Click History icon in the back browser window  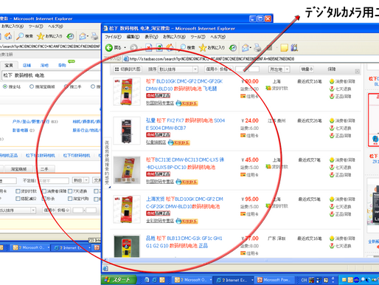pos(70,36)
